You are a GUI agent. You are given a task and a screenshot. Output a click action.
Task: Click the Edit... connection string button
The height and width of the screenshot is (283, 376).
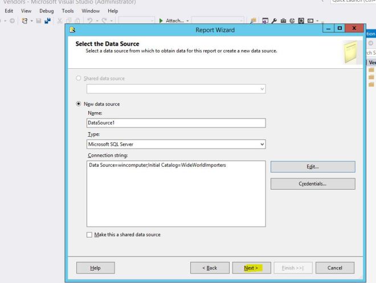pyautogui.click(x=312, y=166)
